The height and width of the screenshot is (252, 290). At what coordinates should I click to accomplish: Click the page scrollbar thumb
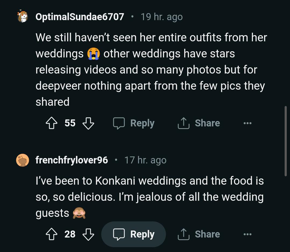coord(285,141)
